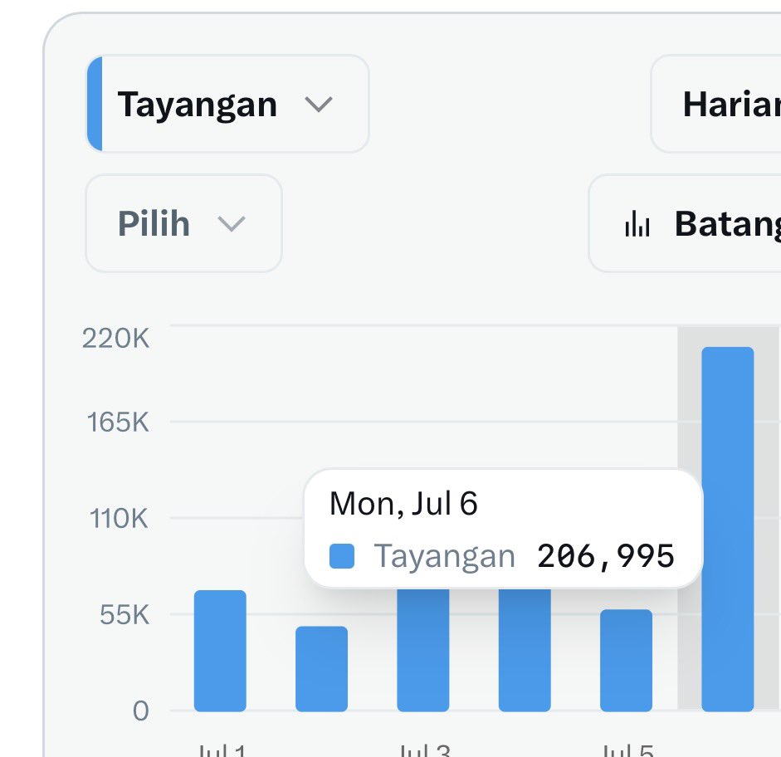Select the Jul 4 bar
Image resolution: width=781 pixels, height=757 pixels.
525,649
